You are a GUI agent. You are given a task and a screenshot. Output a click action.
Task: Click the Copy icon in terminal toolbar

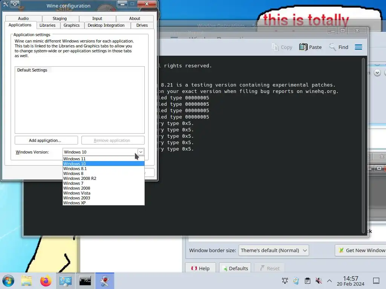[282, 47]
